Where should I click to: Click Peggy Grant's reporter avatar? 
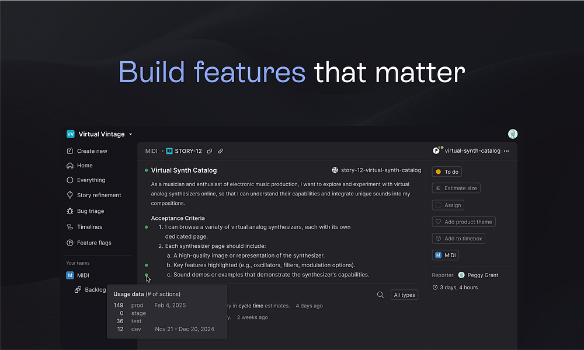point(461,275)
